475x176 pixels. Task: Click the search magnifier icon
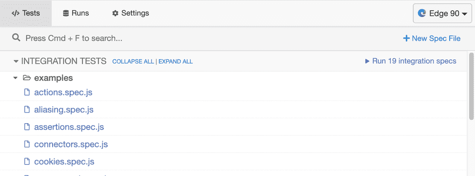coord(16,38)
